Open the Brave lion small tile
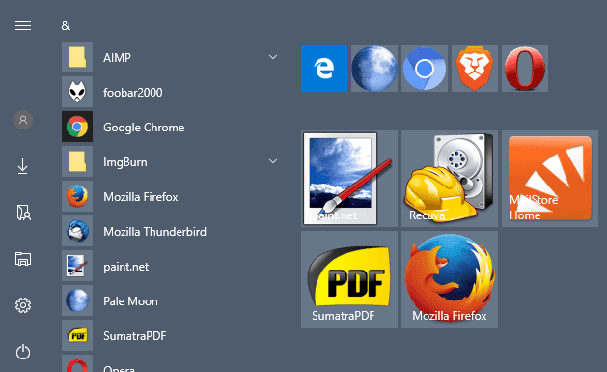This screenshot has width=607, height=372. point(475,69)
